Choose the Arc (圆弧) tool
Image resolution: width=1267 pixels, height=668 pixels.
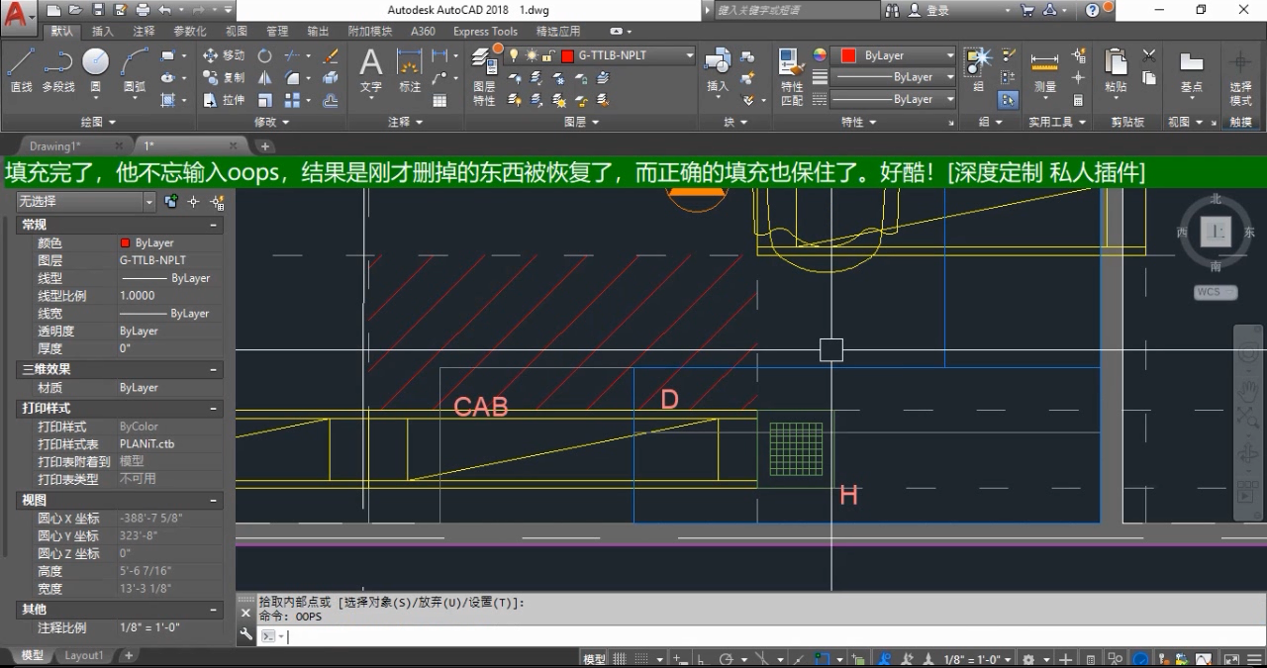click(x=135, y=69)
